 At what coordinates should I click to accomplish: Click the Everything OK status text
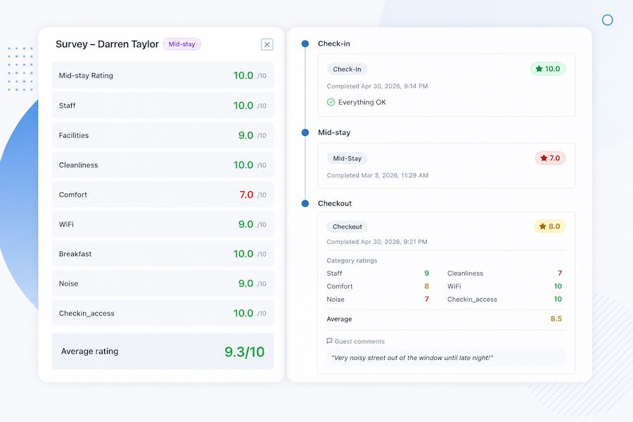pyautogui.click(x=362, y=102)
